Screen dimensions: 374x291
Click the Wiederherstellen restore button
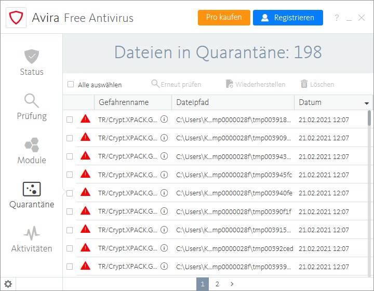tap(256, 84)
